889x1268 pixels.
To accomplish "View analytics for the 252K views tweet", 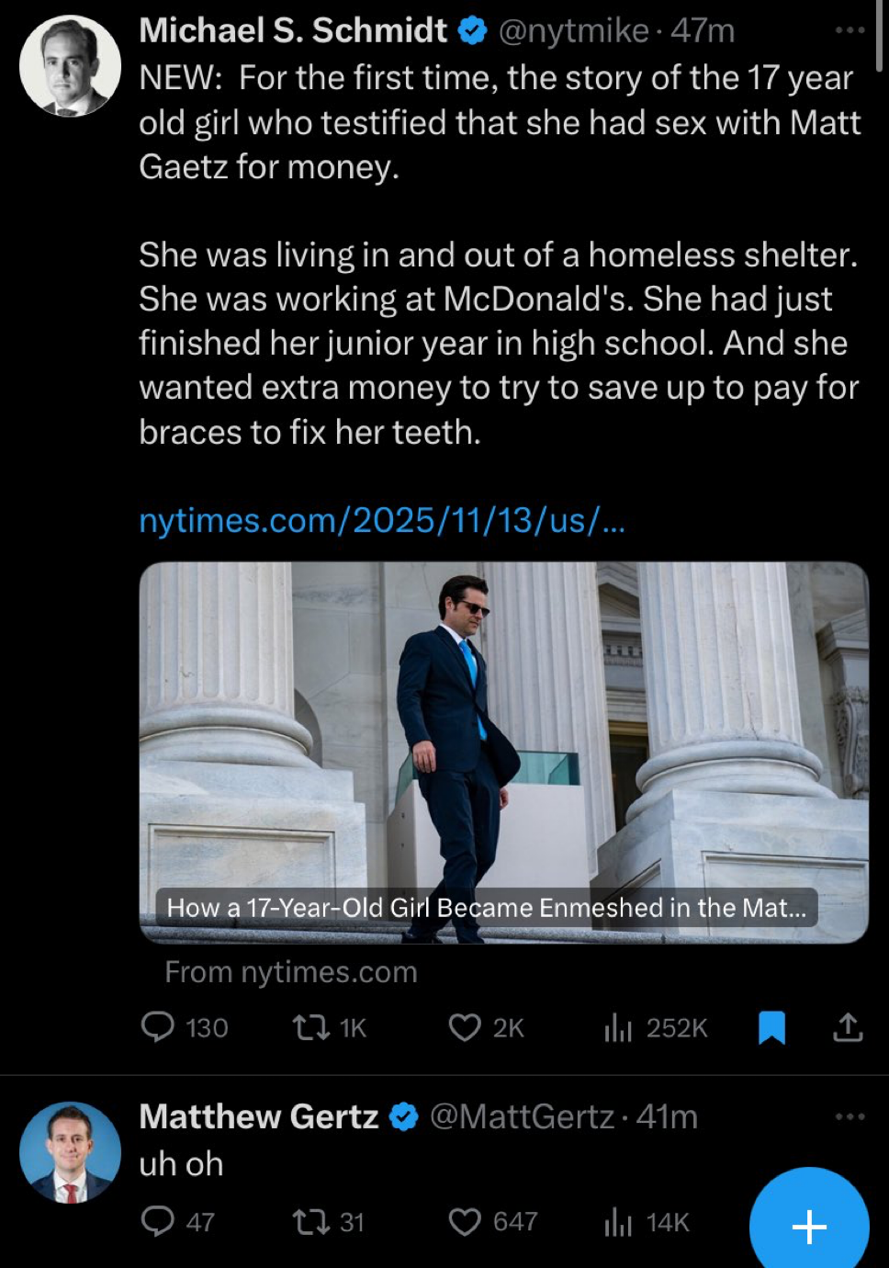I will 619,1027.
